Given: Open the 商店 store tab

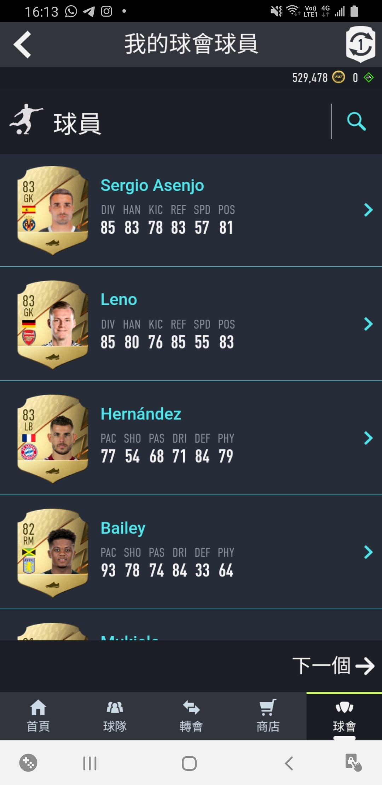Looking at the screenshot, I should click(268, 716).
